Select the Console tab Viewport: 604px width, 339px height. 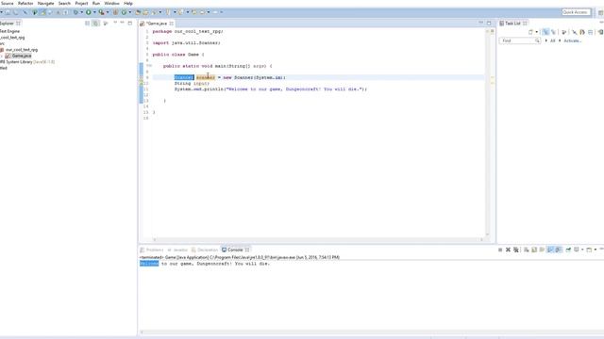[235, 250]
